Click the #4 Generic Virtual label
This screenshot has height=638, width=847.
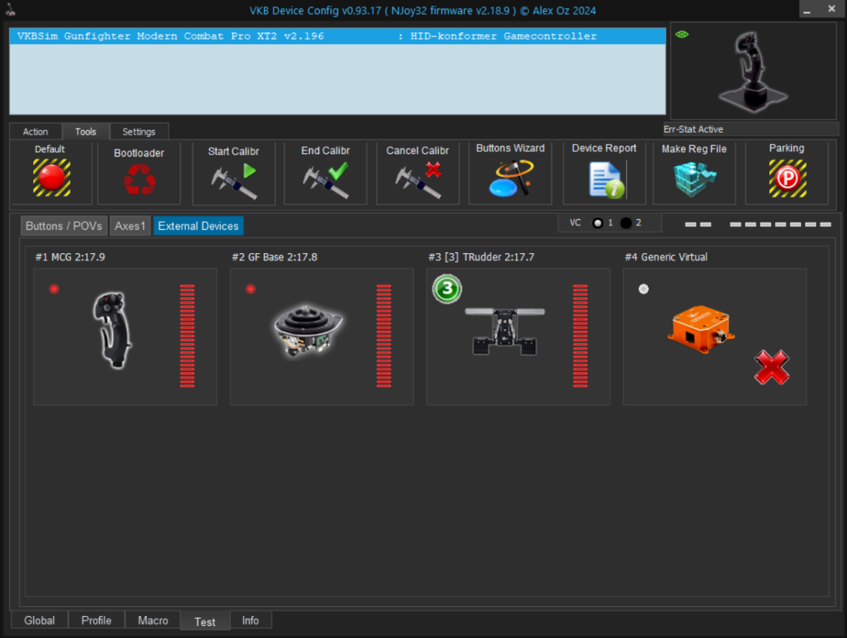click(x=666, y=257)
